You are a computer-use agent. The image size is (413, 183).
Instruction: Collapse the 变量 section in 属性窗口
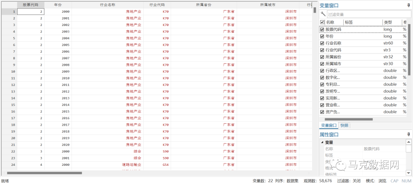pos(322,143)
